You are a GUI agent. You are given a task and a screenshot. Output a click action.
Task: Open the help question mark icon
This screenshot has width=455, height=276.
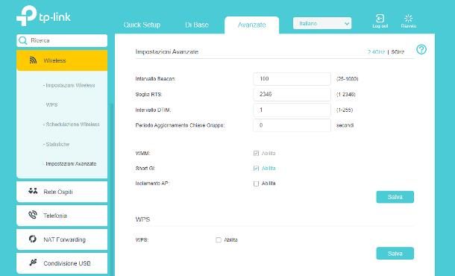pos(421,50)
